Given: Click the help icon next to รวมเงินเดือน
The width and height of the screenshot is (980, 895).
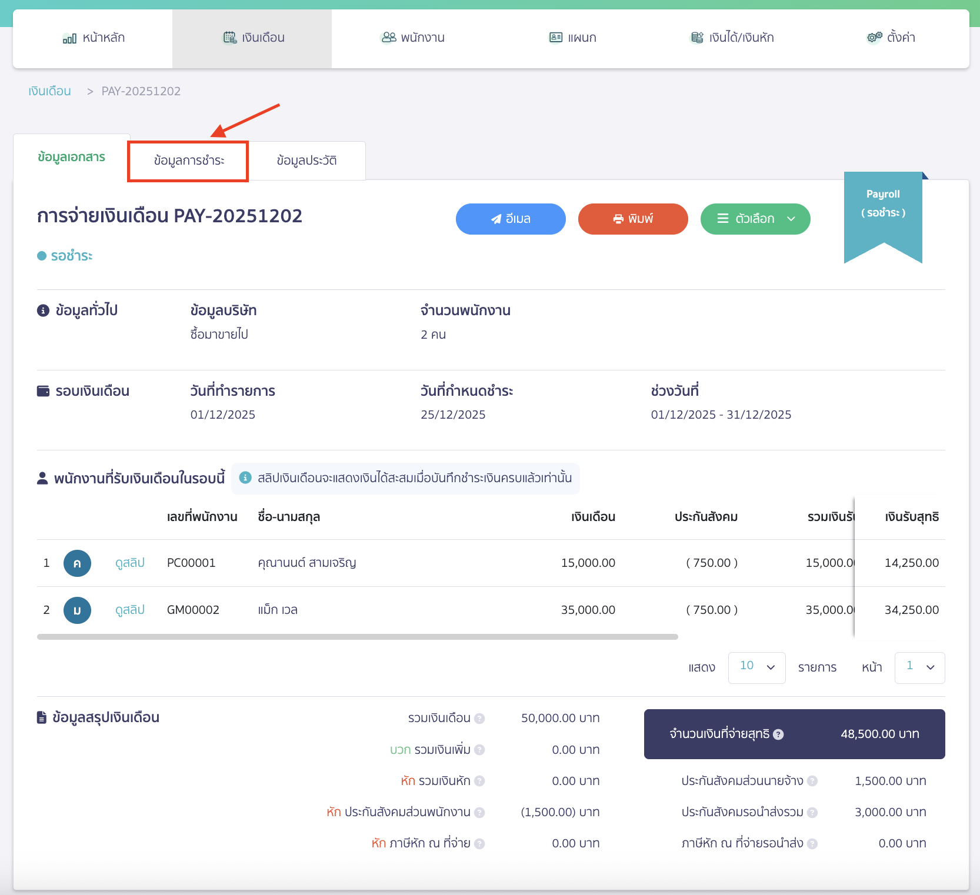Looking at the screenshot, I should click(x=479, y=719).
